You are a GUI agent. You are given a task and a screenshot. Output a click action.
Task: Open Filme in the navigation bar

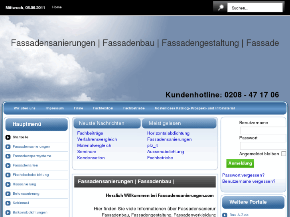[x=79, y=108]
